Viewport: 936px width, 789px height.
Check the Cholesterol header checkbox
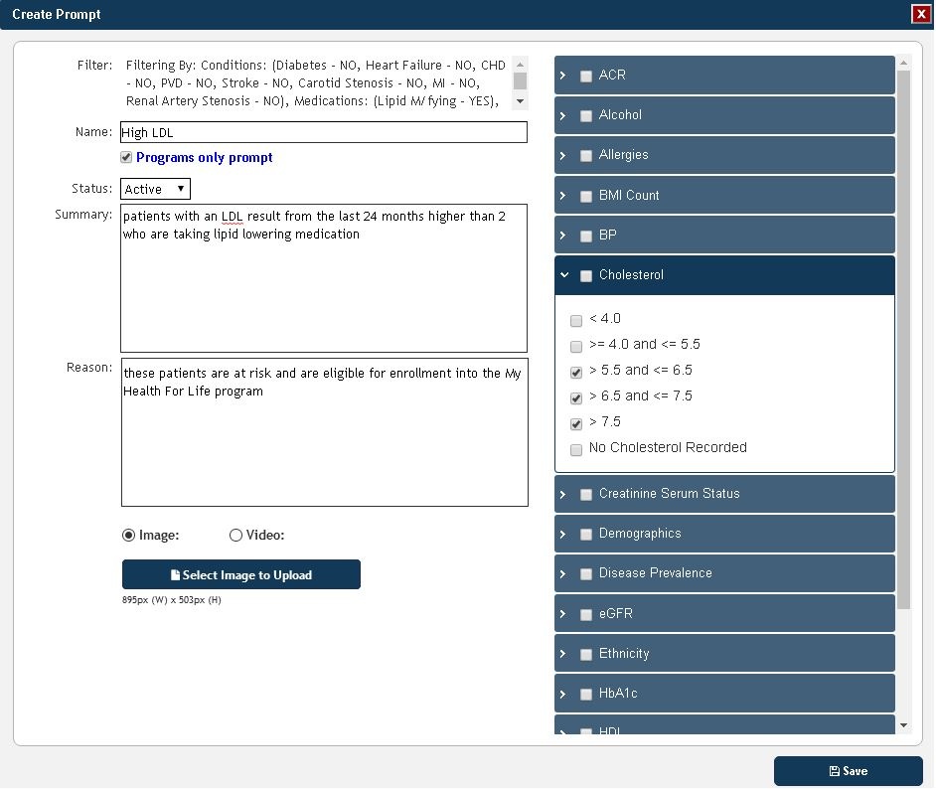[x=586, y=275]
